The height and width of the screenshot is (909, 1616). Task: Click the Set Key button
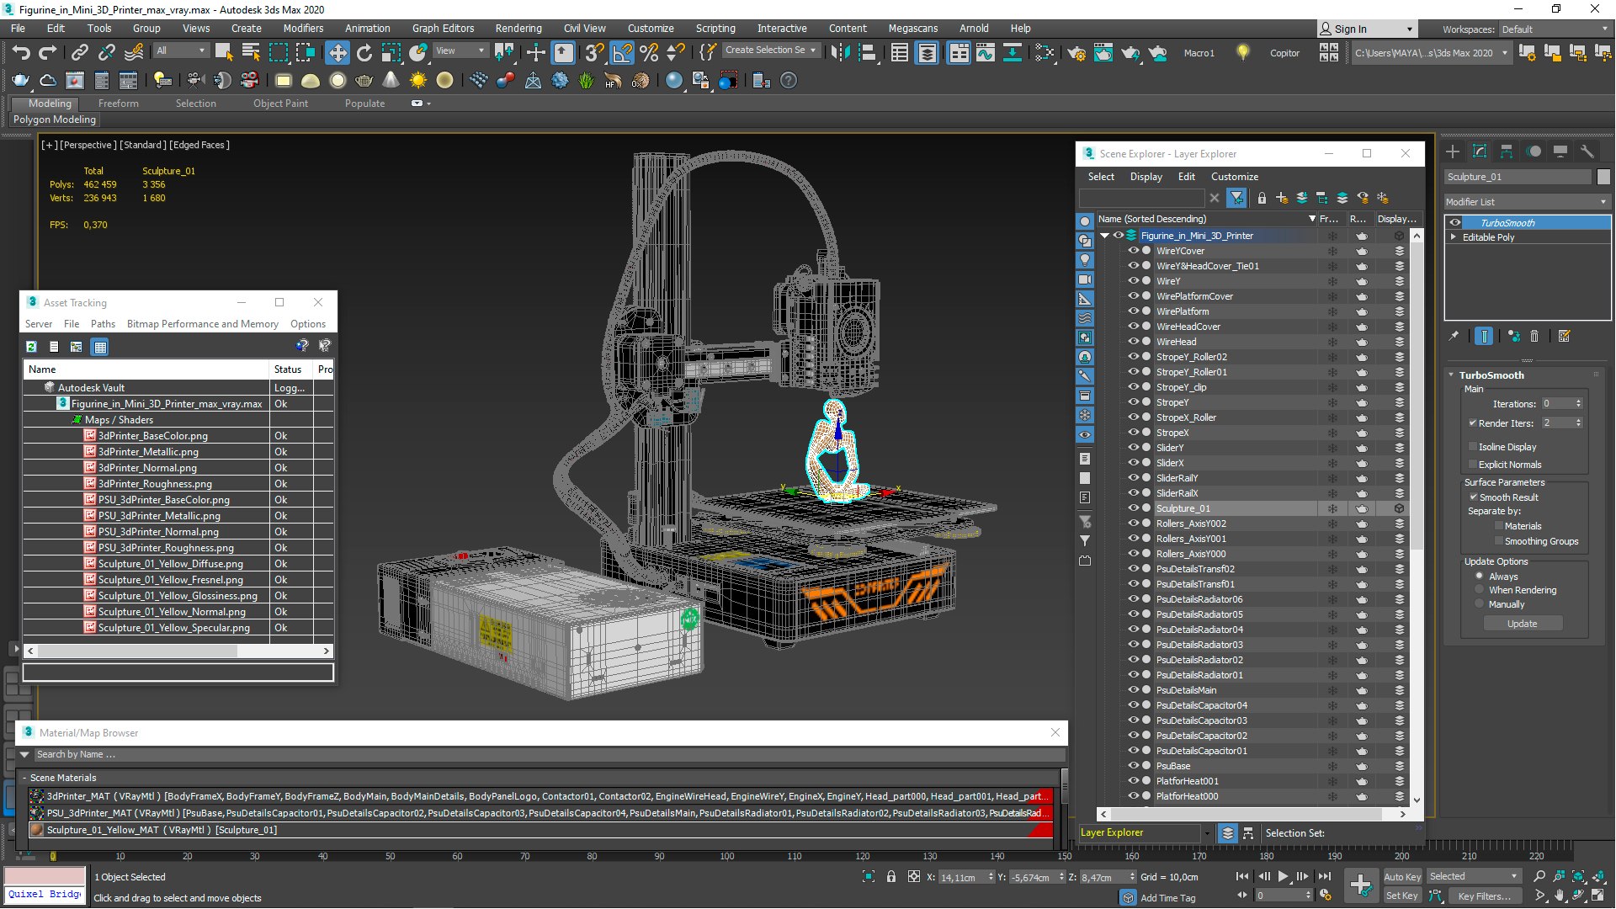1401,896
